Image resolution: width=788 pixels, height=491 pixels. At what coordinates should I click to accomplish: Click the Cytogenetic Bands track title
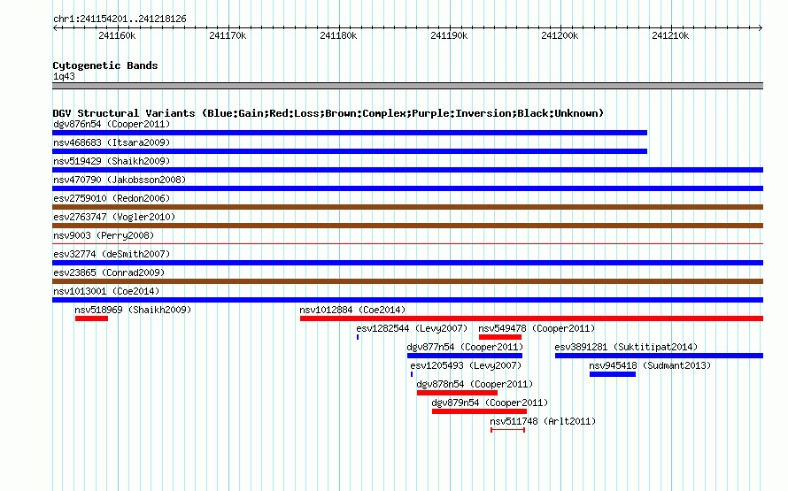tap(105, 65)
